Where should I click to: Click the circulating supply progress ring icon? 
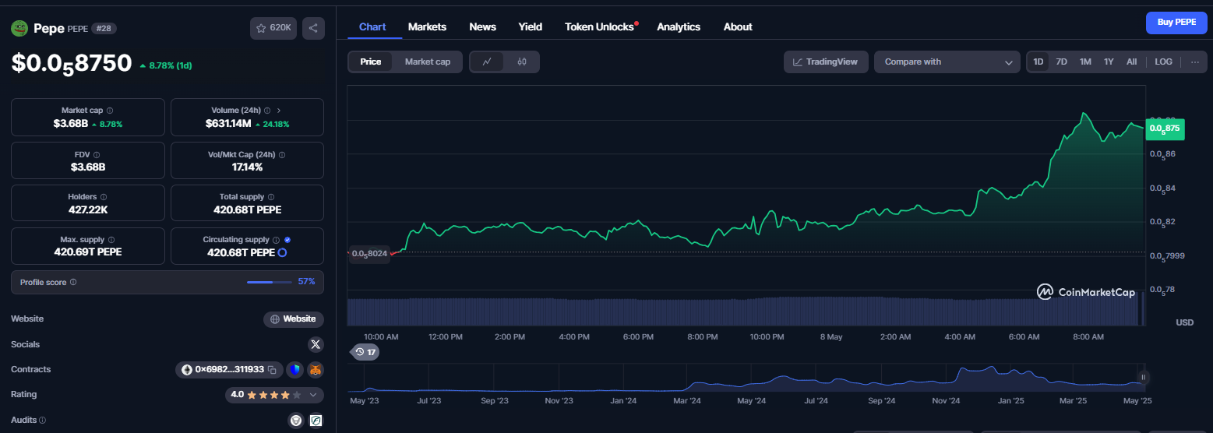click(x=283, y=252)
